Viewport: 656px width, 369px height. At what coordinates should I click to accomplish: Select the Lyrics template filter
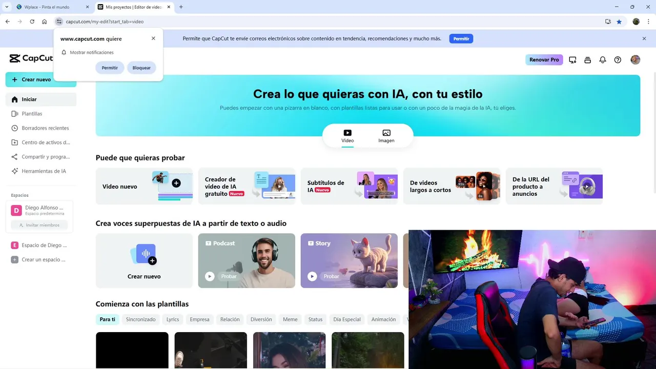click(x=173, y=319)
